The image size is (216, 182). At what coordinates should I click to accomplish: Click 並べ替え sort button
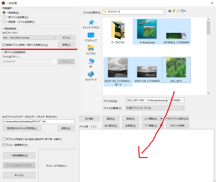[89, 119]
